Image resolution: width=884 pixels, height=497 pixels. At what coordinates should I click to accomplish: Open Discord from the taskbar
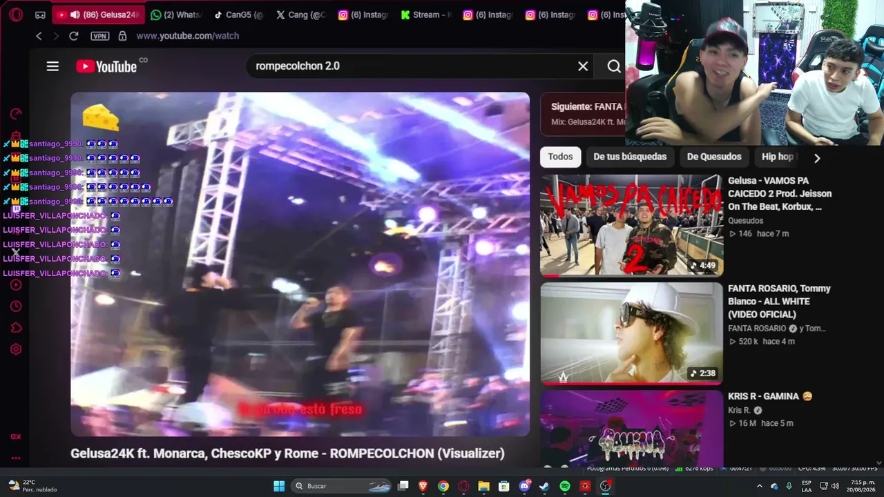tap(524, 486)
